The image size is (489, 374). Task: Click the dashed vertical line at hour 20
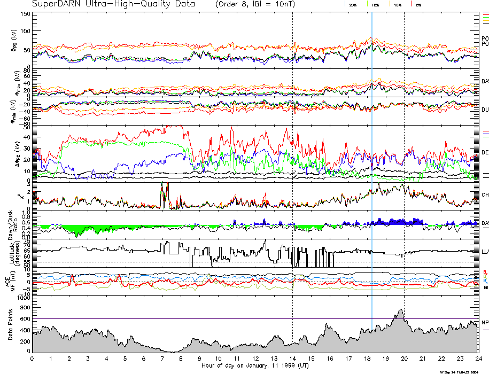[404, 160]
